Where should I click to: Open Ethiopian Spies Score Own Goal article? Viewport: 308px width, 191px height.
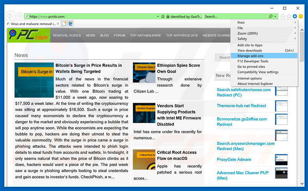[178, 68]
